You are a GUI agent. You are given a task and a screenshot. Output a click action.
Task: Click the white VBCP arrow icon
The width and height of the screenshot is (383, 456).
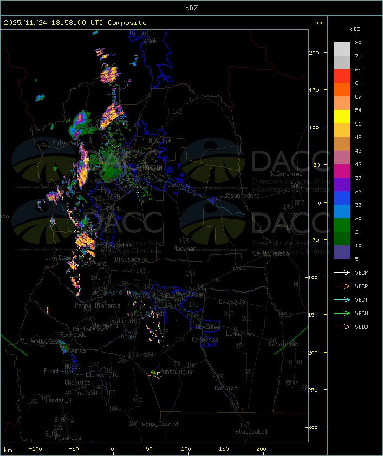click(x=342, y=272)
